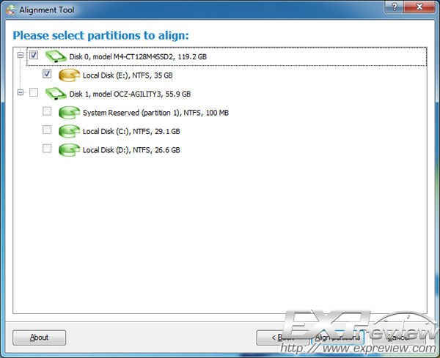The height and width of the screenshot is (358, 440).
Task: Click the System Reserved partition icon
Action: click(69, 112)
